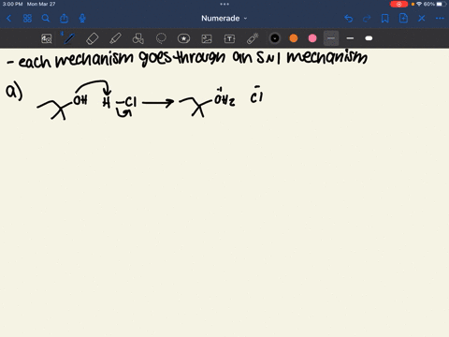Screen dimensions: 449x337
Task: Tap the three-dot multitasking handle at top
Action: [x=224, y=4]
